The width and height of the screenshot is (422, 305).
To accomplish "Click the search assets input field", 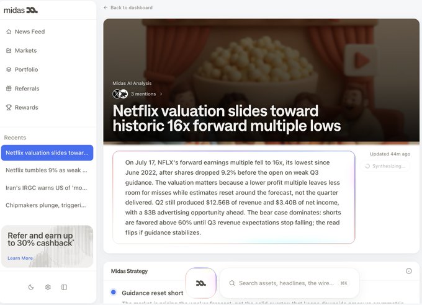I will [x=290, y=283].
